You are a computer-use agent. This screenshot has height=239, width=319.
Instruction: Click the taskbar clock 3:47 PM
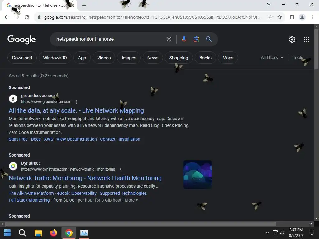(x=296, y=230)
